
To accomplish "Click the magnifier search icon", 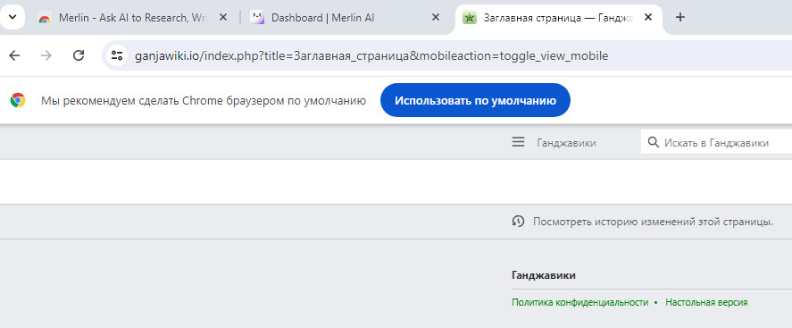I will point(653,142).
